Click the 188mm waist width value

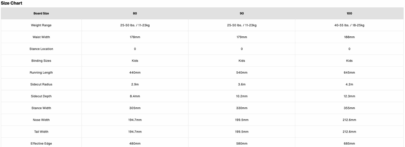[349, 37]
